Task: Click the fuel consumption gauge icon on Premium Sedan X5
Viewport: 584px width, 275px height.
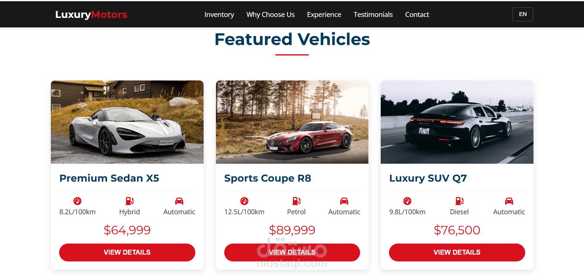Action: [x=77, y=201]
